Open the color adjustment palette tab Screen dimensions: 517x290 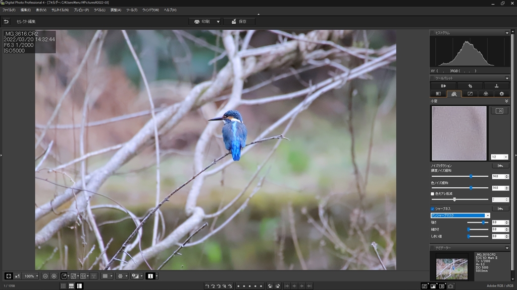[x=486, y=94]
